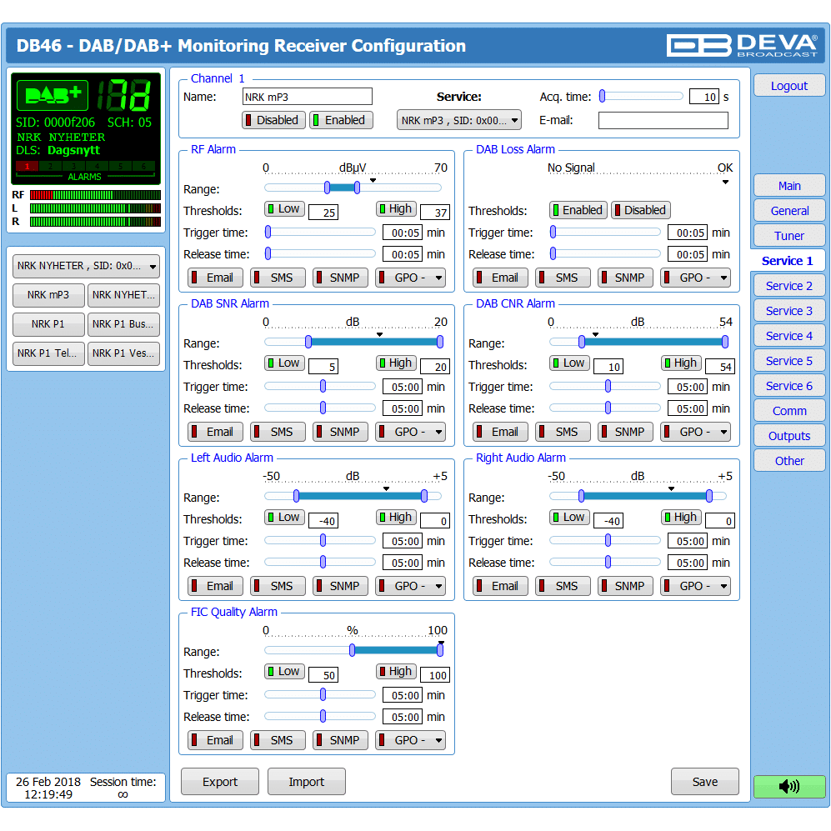Click the Export button
Viewport: 831px width, 831px height.
(x=220, y=782)
